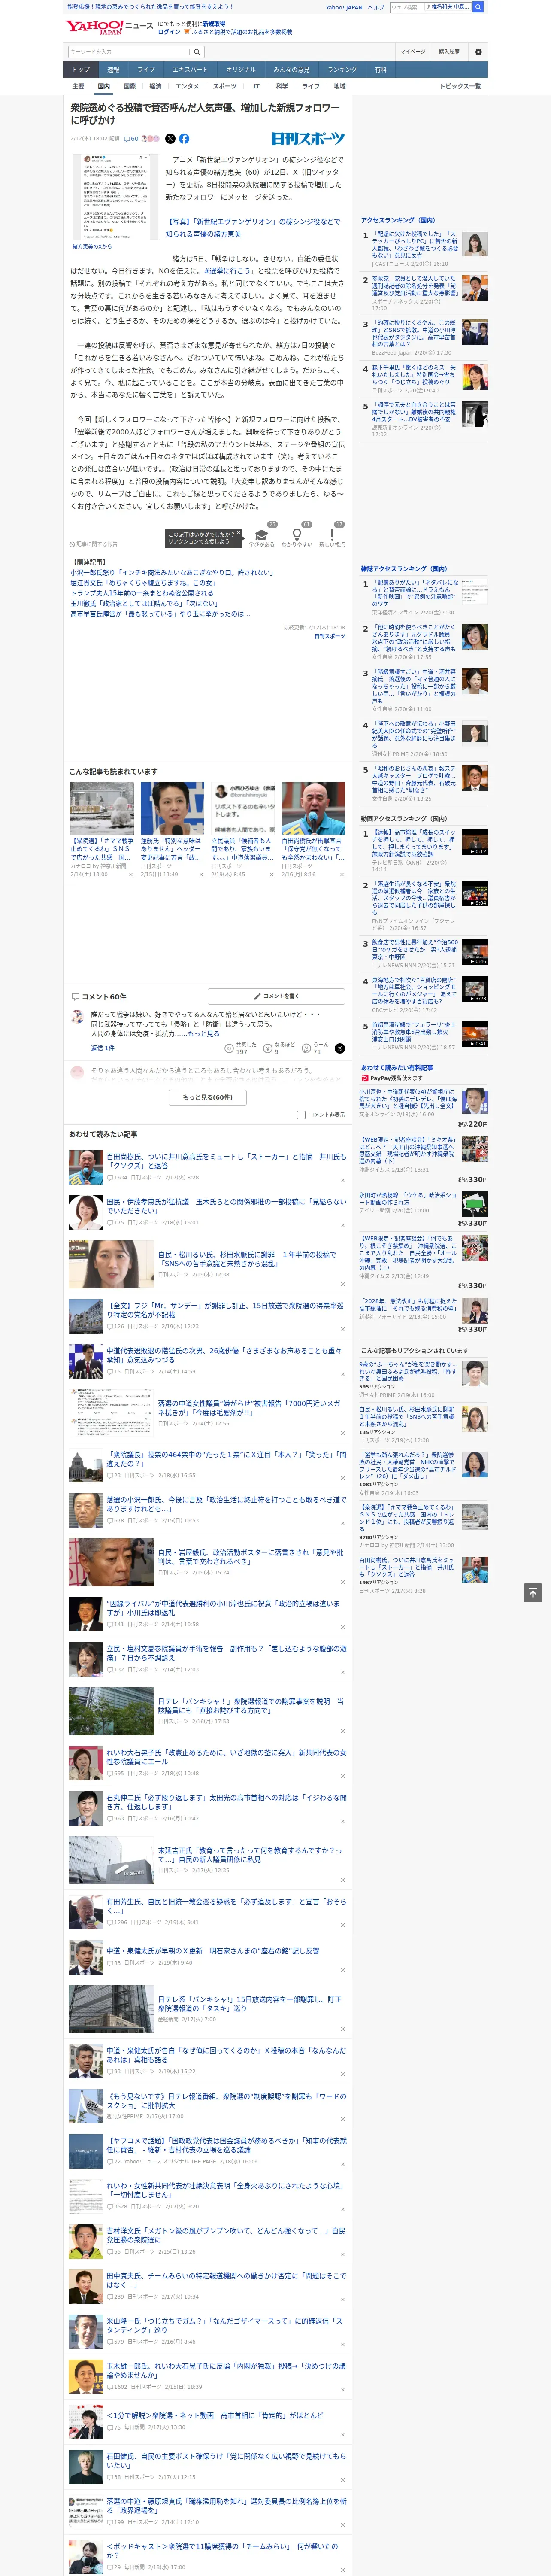Open the エキスパート tab
Screen dimensions: 551x2576
tap(190, 70)
